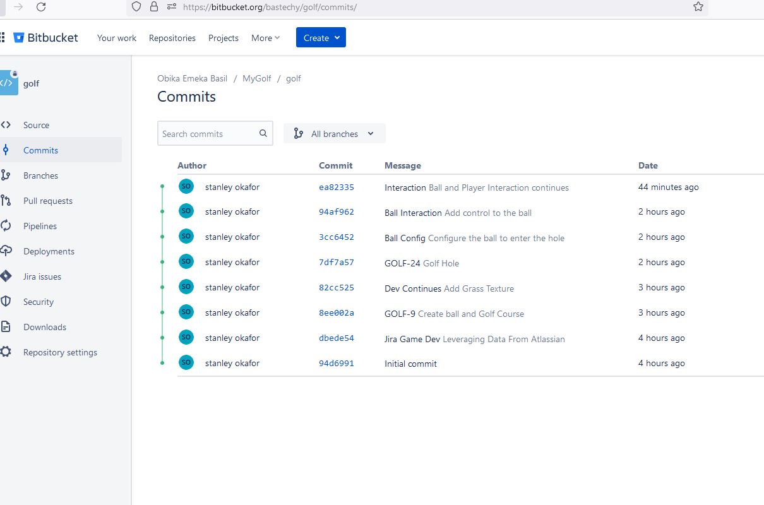764x505 pixels.
Task: Click the padlock site info icon
Action: tap(154, 7)
